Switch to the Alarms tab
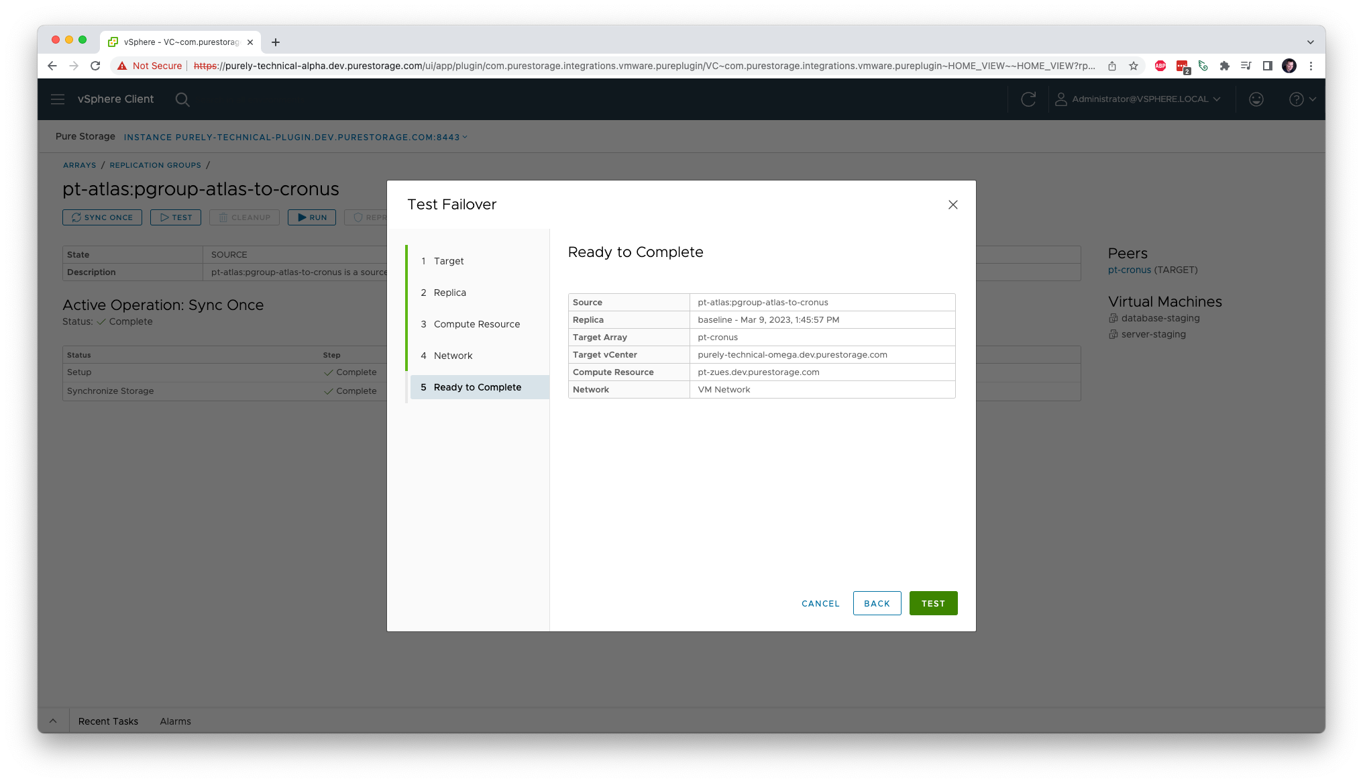1363x783 pixels. (x=175, y=721)
